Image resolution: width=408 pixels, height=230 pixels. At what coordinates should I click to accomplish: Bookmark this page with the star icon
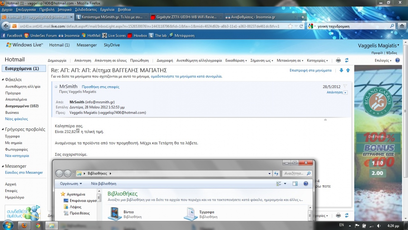pyautogui.click(x=290, y=26)
